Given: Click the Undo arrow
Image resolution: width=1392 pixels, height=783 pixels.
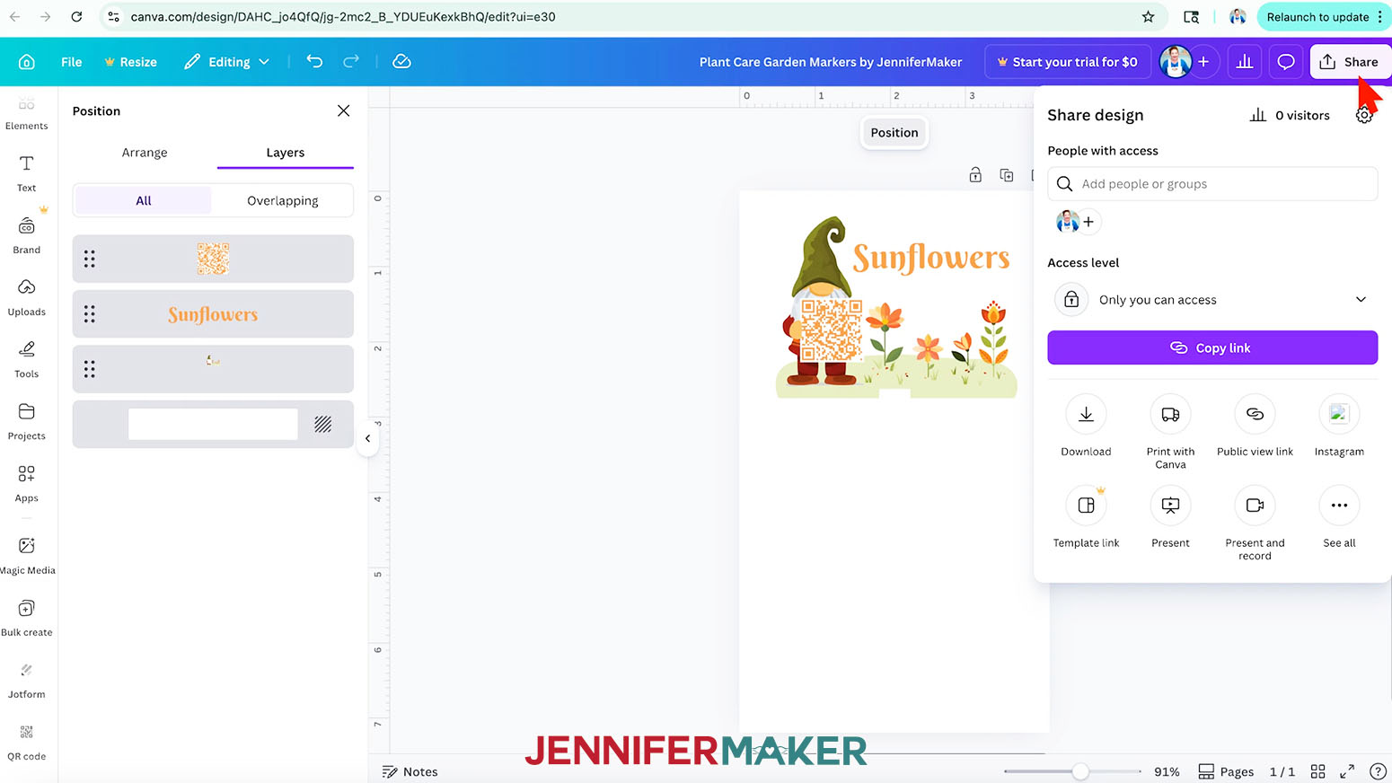Looking at the screenshot, I should [x=314, y=61].
